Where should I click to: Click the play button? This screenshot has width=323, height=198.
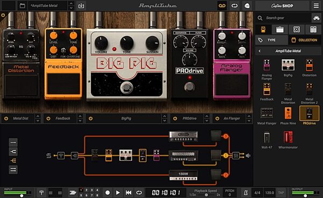pos(118,193)
